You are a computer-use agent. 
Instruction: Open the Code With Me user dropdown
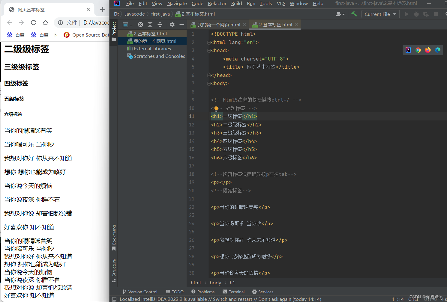coord(340,14)
